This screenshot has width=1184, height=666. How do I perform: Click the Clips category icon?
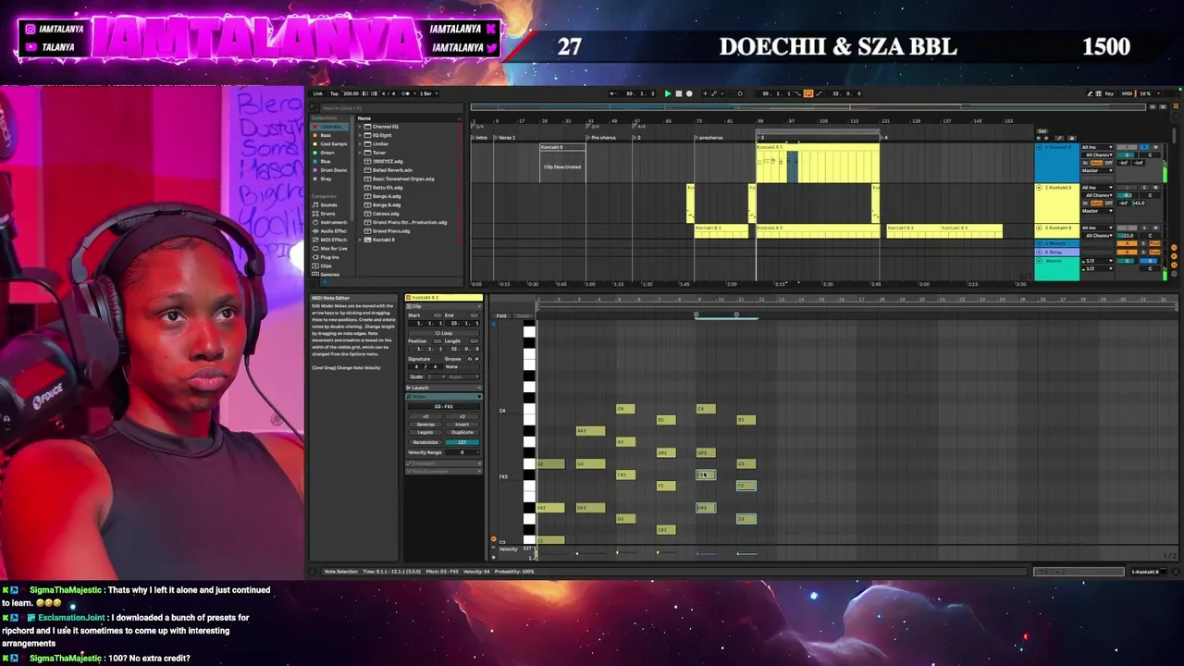(315, 266)
